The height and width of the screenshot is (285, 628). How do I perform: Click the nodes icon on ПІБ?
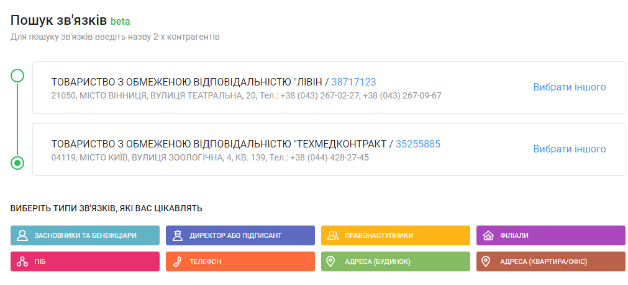tap(22, 261)
